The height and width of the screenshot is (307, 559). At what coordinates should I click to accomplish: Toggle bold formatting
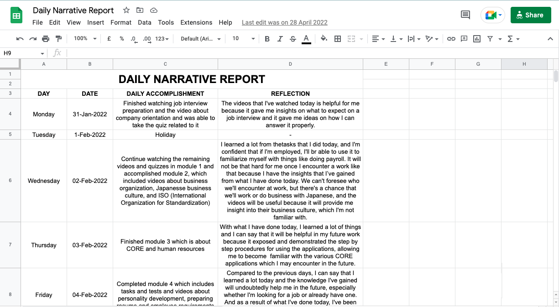click(x=267, y=39)
